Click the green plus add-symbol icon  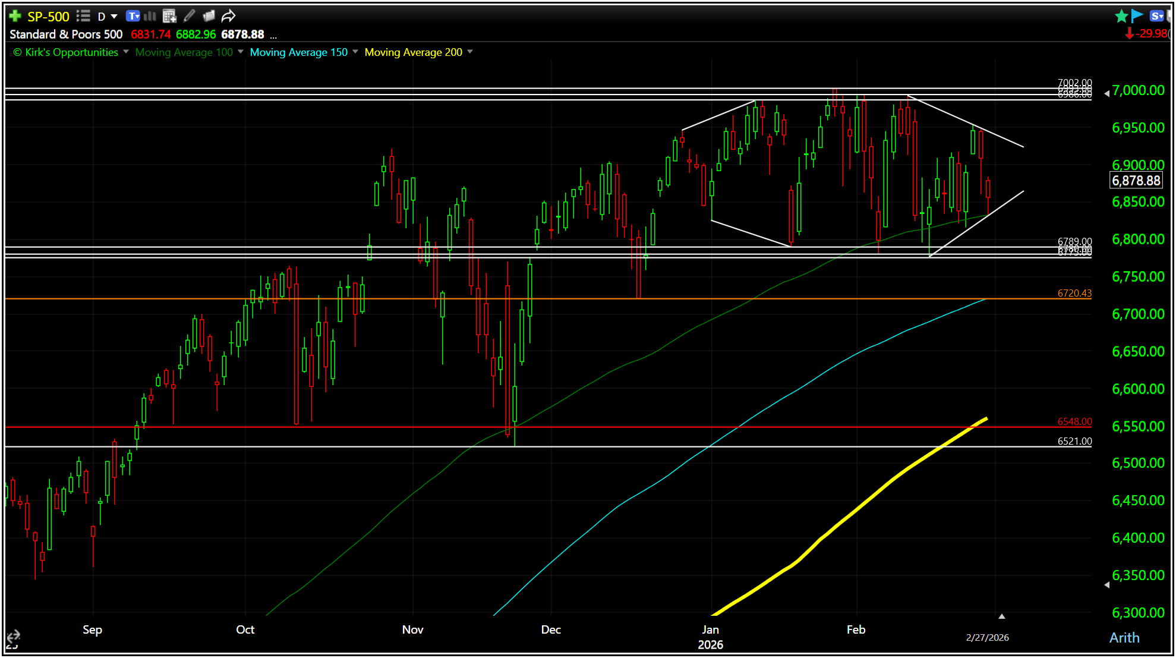coord(15,16)
